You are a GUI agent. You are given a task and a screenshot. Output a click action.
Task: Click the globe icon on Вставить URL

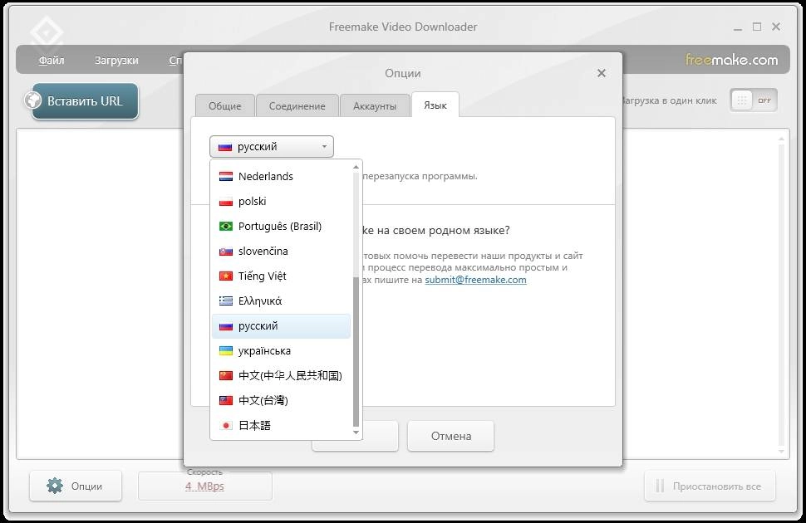33,100
